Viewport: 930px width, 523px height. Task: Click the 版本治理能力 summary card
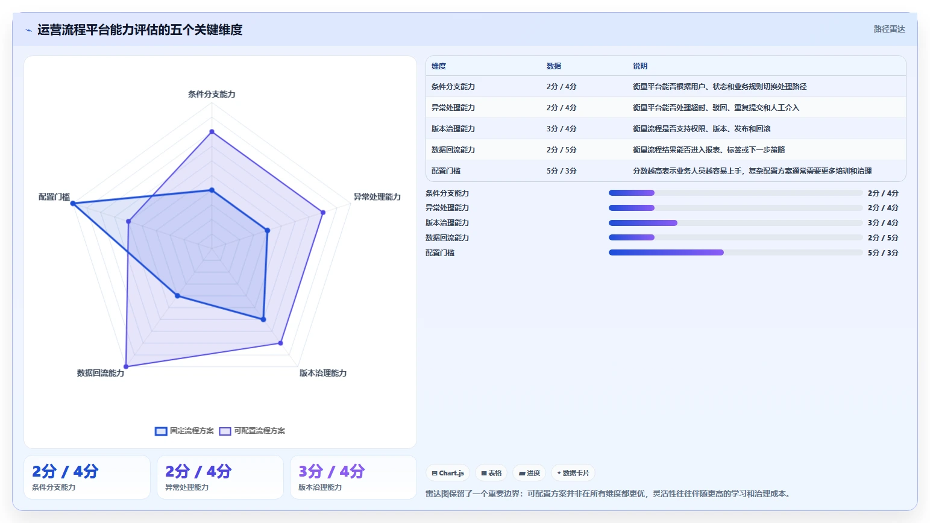point(353,477)
